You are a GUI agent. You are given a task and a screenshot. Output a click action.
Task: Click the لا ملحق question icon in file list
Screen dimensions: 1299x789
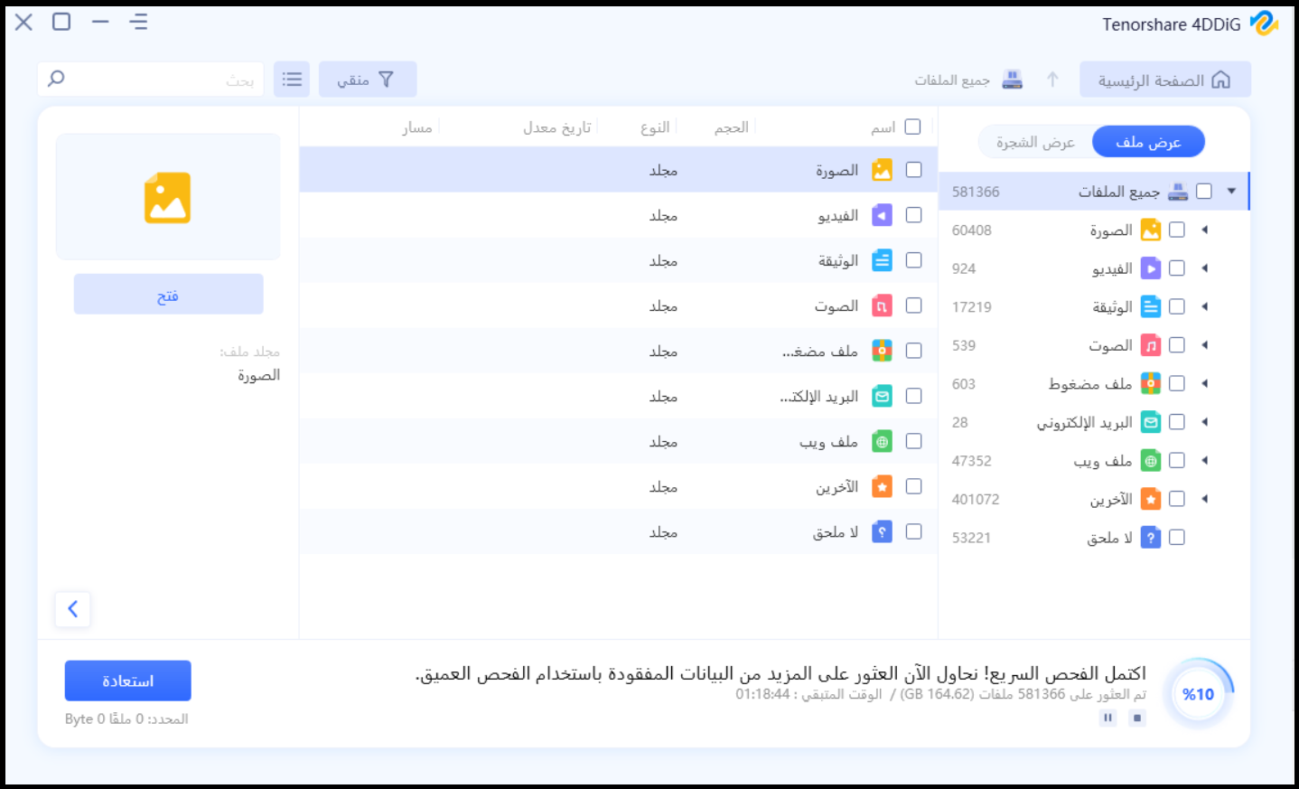882,531
